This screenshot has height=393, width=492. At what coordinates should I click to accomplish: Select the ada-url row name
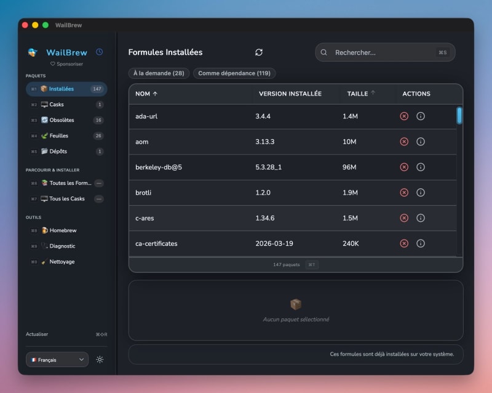point(146,116)
